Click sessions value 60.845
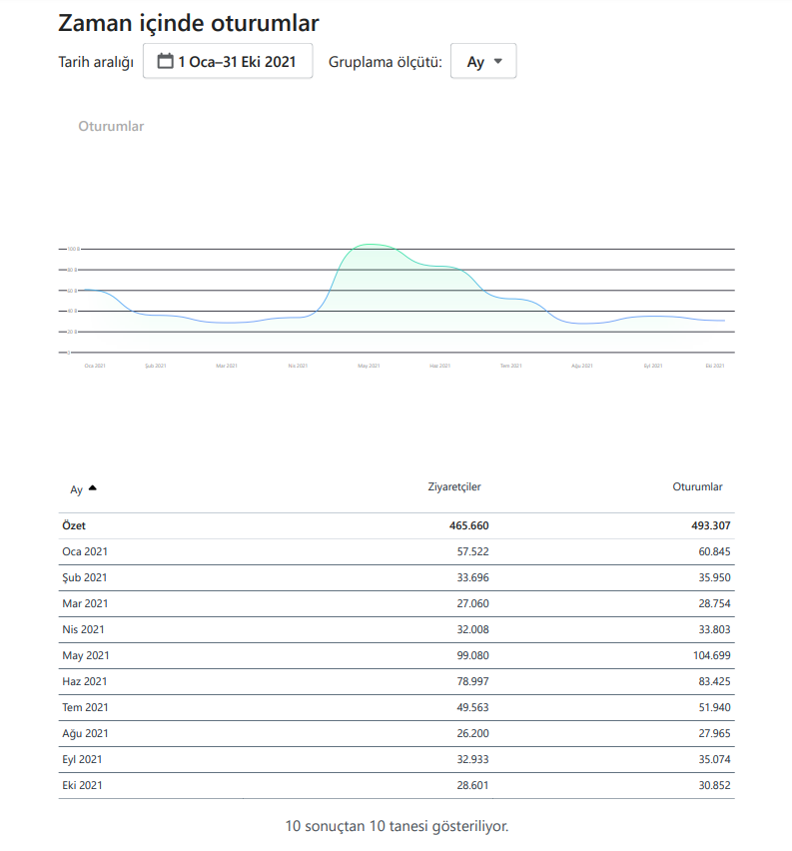The image size is (792, 851). (x=714, y=551)
